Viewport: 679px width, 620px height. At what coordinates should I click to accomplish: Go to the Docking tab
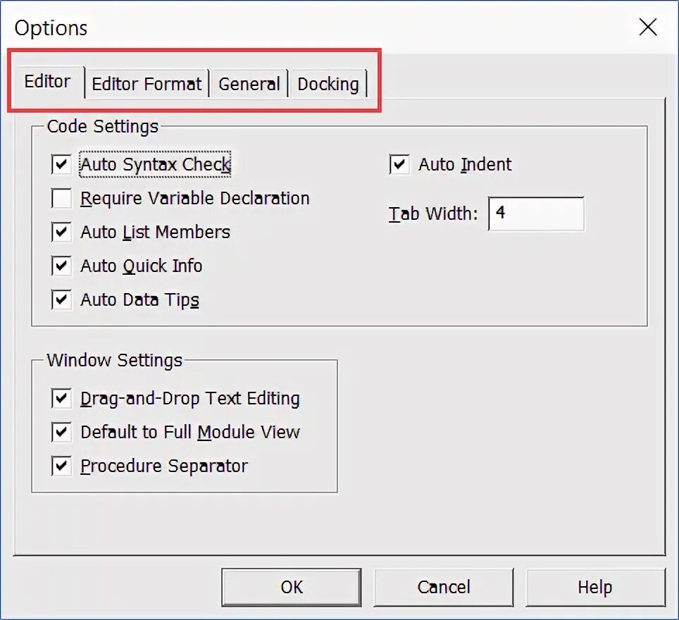coord(328,85)
